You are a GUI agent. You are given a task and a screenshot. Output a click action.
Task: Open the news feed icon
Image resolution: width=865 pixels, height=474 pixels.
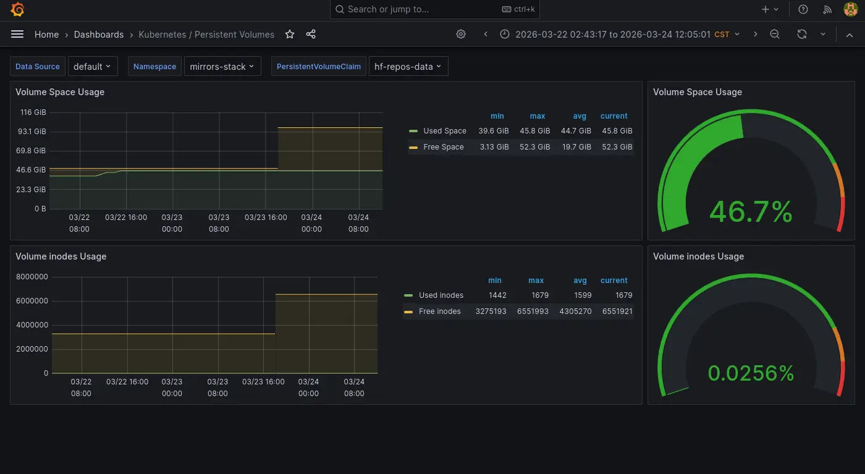click(827, 9)
